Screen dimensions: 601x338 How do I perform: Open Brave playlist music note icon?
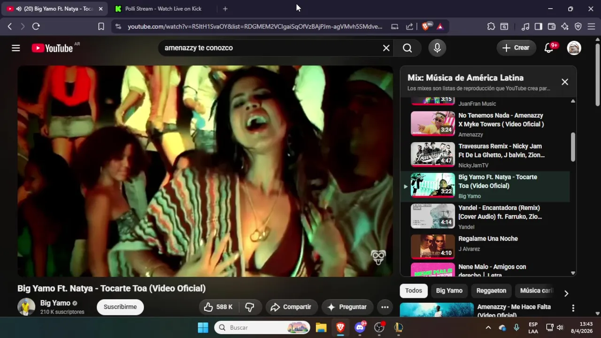[525, 27]
